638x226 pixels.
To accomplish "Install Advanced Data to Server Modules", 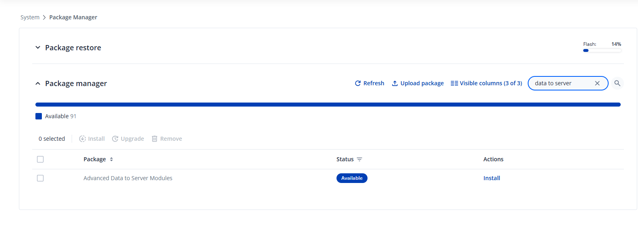I will [x=491, y=178].
